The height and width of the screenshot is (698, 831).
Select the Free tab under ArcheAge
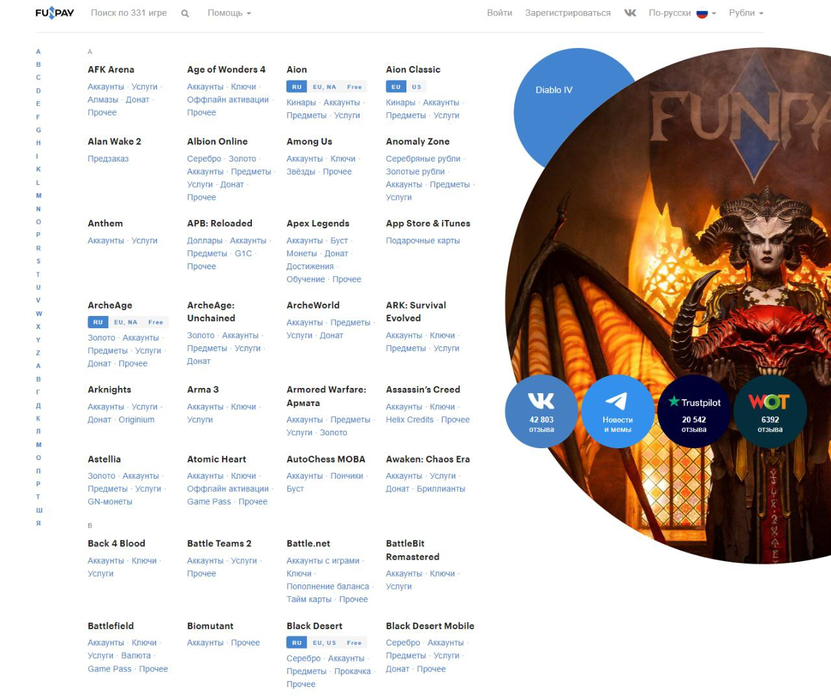click(x=156, y=322)
